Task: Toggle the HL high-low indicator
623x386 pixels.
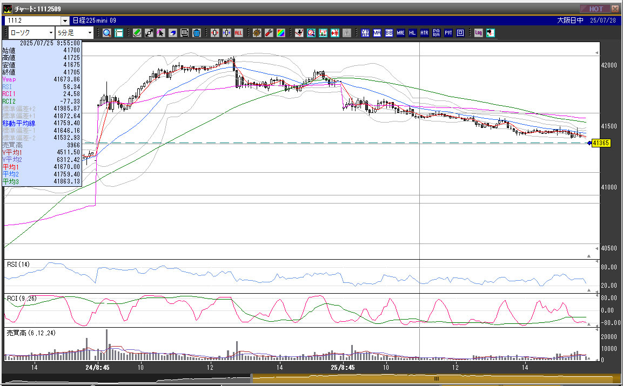Action: point(412,33)
